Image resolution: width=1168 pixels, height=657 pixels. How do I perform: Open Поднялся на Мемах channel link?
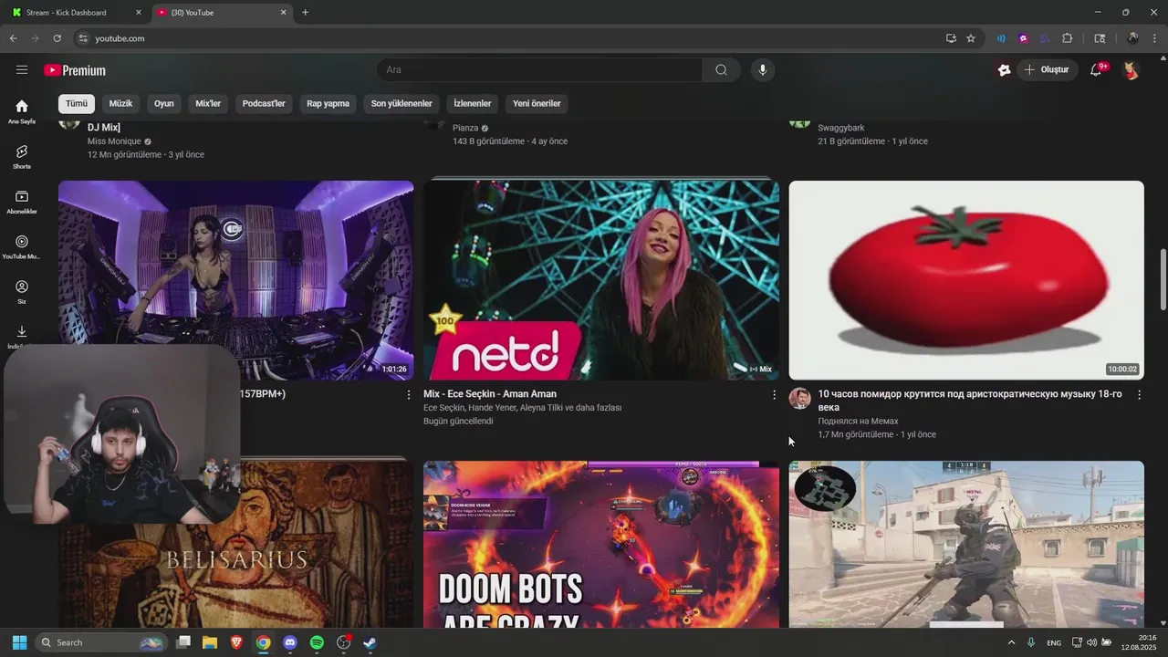[x=858, y=422]
